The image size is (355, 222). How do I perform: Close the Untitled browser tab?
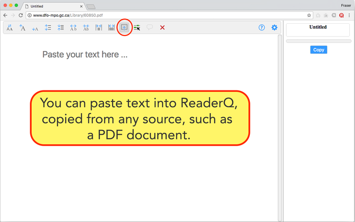point(81,6)
